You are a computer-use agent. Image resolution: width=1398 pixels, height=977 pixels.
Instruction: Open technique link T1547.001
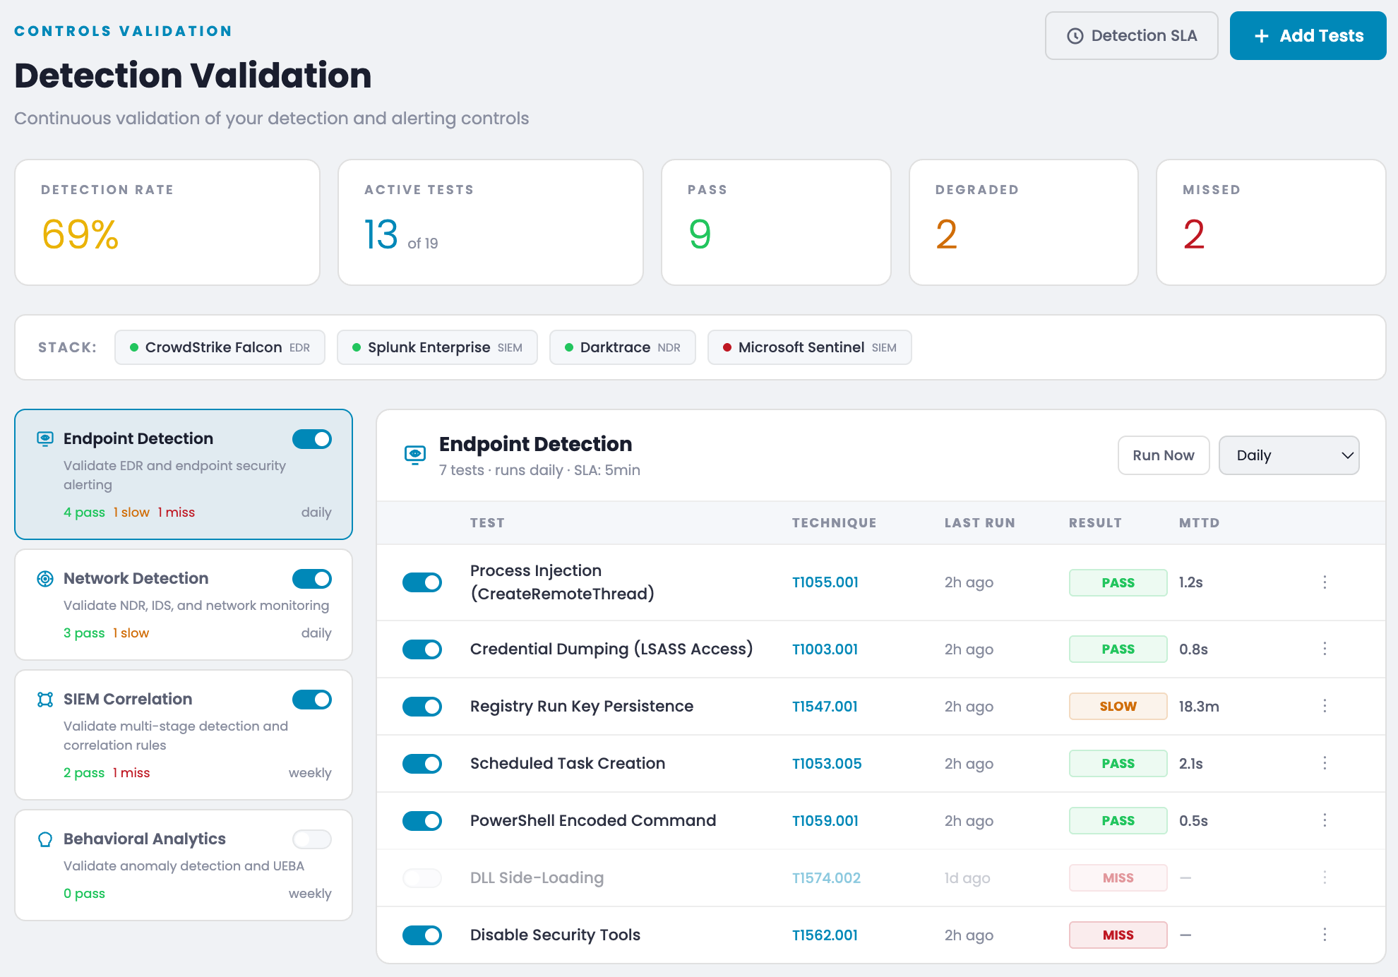tap(825, 707)
